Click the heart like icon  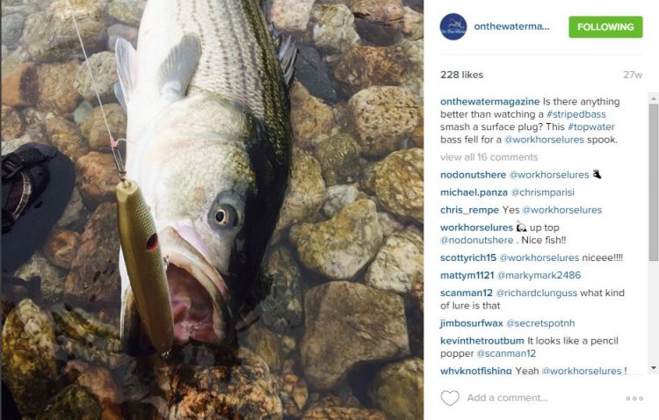(450, 398)
